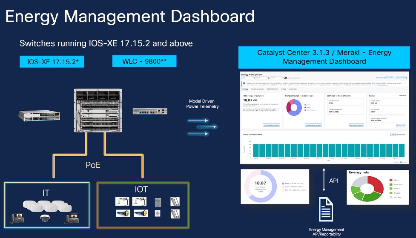Viewport: 416px width, 238px height.
Task: Select the cluster of white access points
Action: (x=47, y=206)
